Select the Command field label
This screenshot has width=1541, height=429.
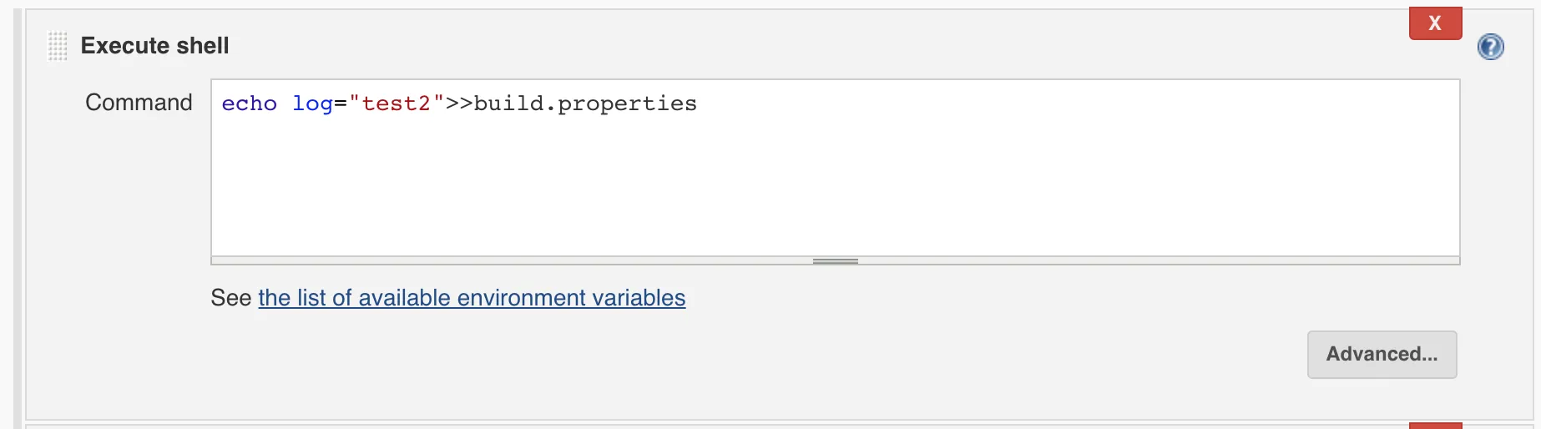point(139,103)
